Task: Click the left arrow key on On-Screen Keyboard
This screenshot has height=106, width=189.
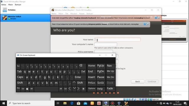Action: pyautogui.click(x=70, y=89)
